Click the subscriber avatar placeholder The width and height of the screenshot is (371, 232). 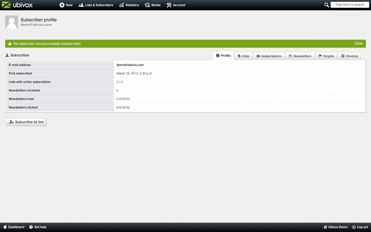[12, 22]
